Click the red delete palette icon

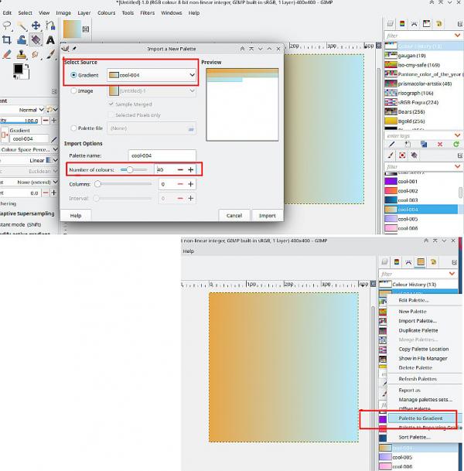click(x=440, y=145)
